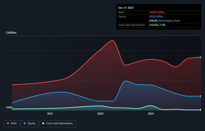Image resolution: width=205 pixels, height=131 pixels.
Task: Click the Dec 31 2023 tooltip date
Action: tap(126, 8)
